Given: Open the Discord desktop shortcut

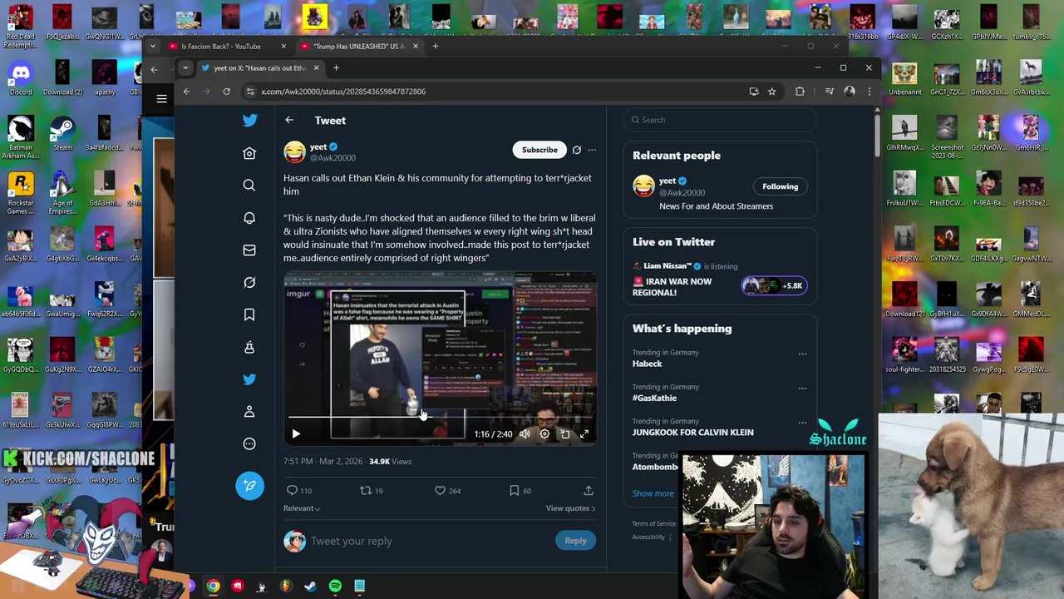Looking at the screenshot, I should point(21,77).
